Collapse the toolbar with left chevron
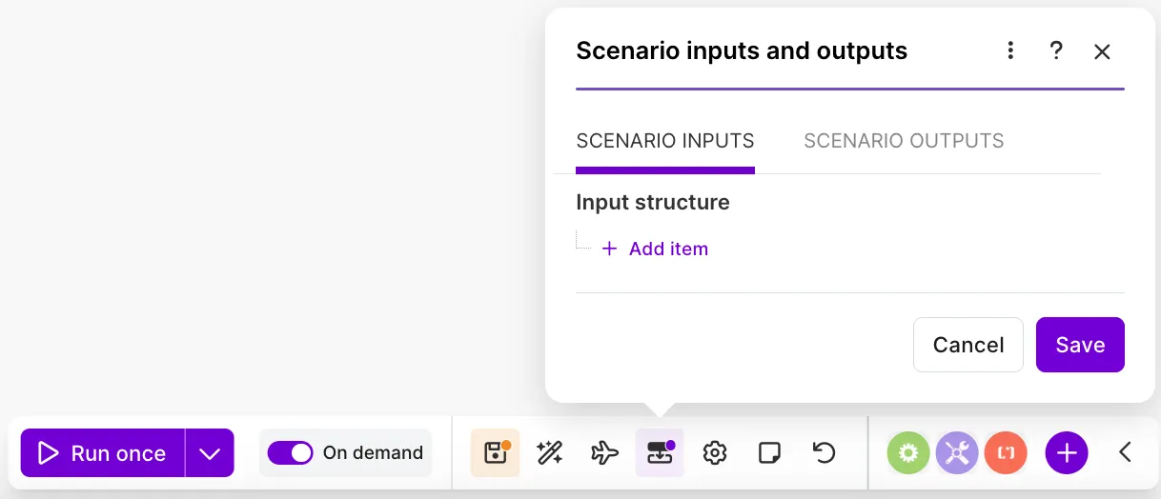 (x=1125, y=452)
